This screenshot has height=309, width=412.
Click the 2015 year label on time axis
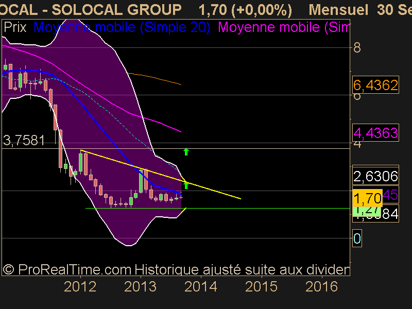point(261,286)
